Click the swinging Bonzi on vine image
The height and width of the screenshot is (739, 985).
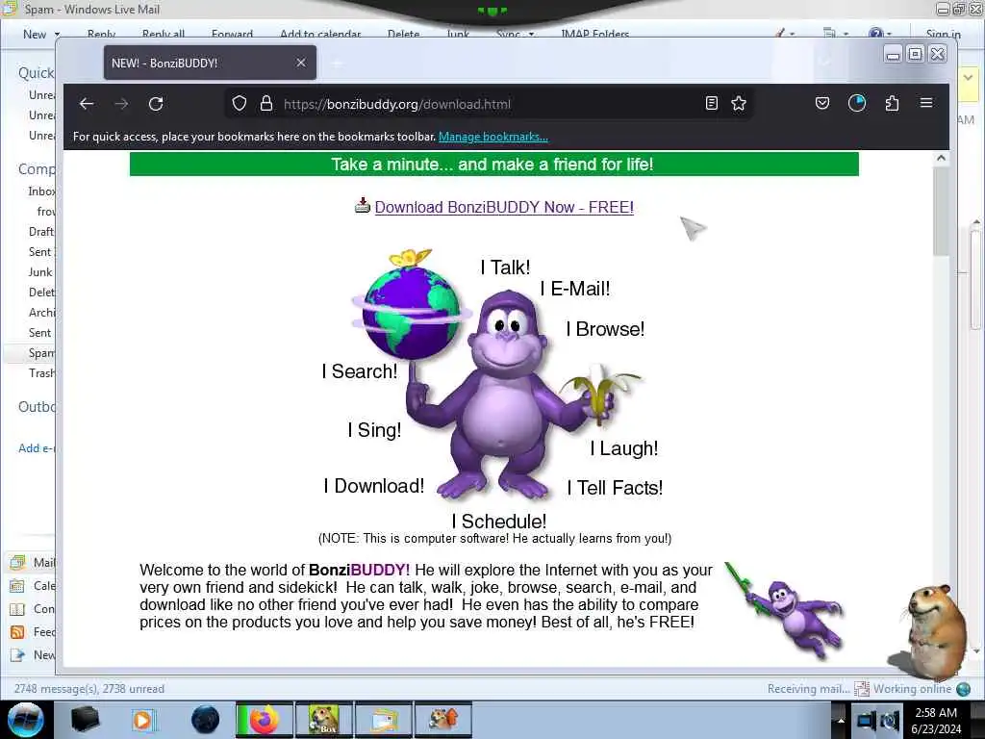785,609
